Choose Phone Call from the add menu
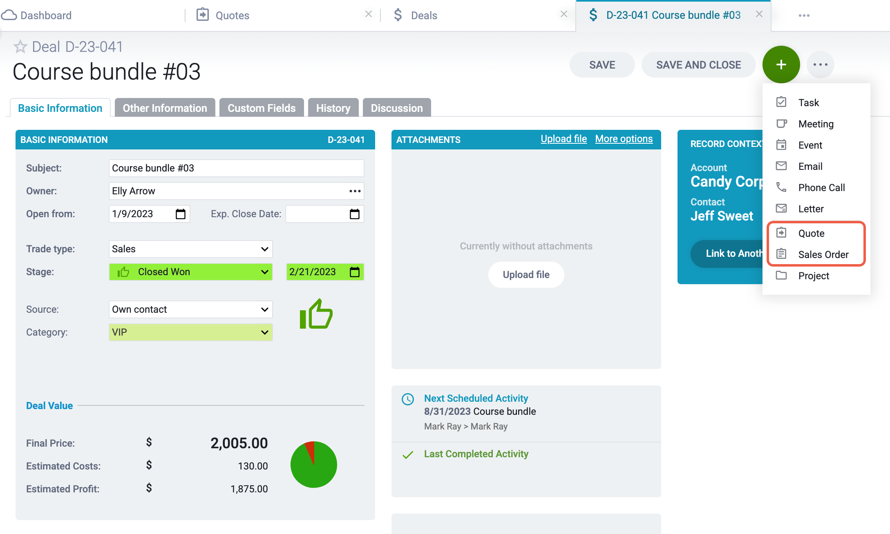Screen dimensions: 890x534 click(821, 188)
